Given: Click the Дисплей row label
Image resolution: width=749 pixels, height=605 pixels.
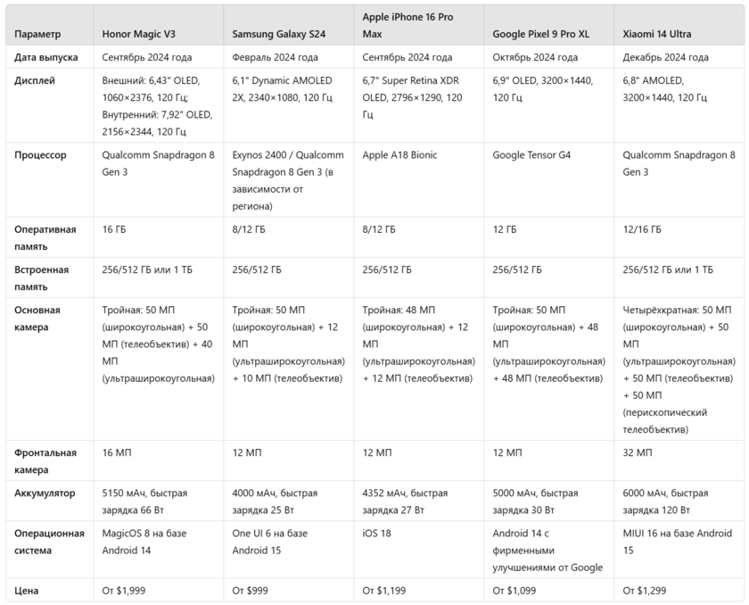Looking at the screenshot, I should click(x=35, y=80).
